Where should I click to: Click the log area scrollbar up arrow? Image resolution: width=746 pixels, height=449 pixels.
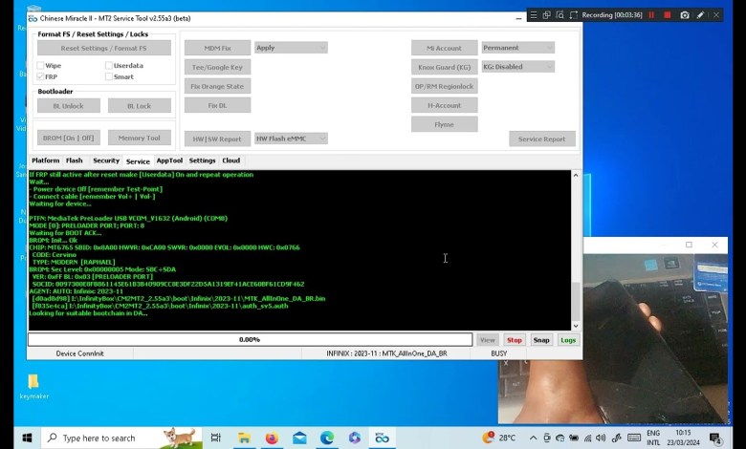[x=576, y=175]
